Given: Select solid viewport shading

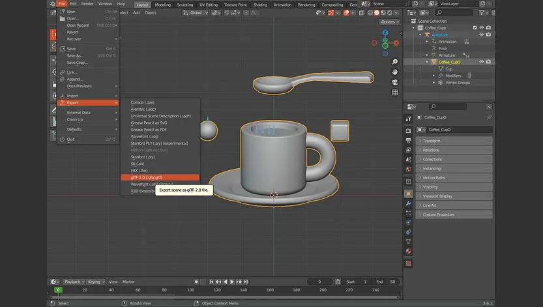Looking at the screenshot, I should pyautogui.click(x=377, y=13).
